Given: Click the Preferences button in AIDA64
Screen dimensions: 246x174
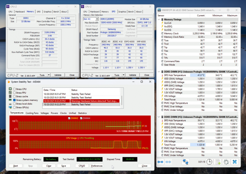Looking at the screenshot, I should click(97, 166).
